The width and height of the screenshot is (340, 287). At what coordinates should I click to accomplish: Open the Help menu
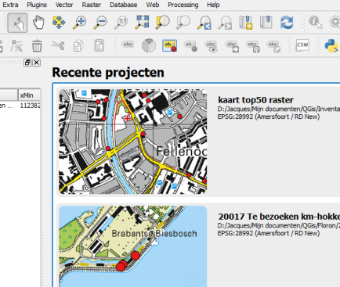coord(213,5)
